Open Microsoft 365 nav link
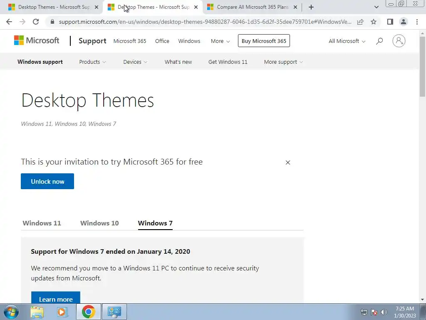Image resolution: width=426 pixels, height=320 pixels. (130, 41)
